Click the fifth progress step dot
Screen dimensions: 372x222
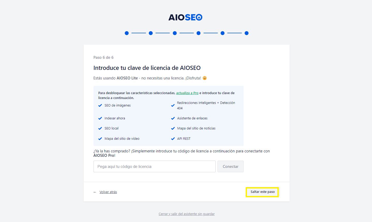coord(222,33)
